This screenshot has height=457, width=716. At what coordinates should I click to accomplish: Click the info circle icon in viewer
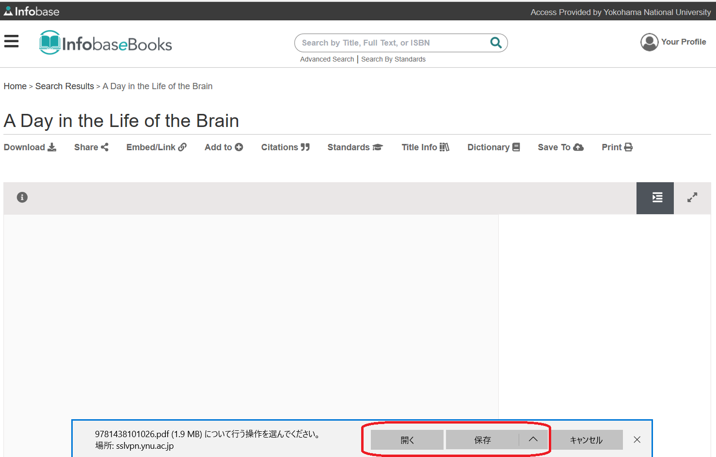(x=22, y=197)
